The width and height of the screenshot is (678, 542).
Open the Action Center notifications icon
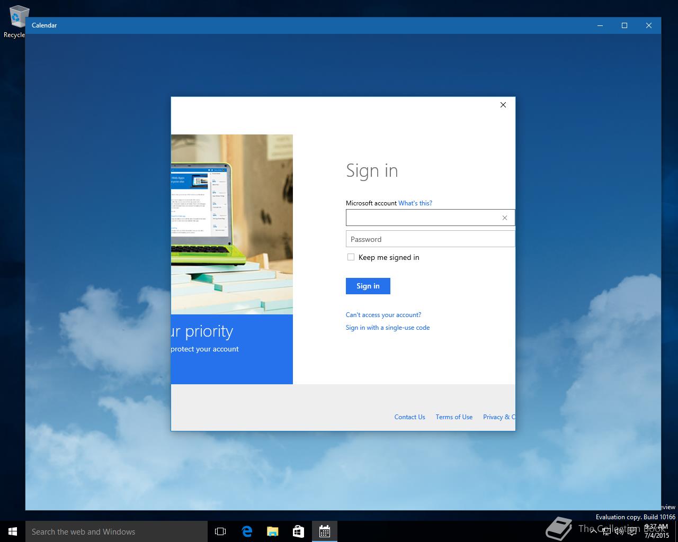[632, 531]
